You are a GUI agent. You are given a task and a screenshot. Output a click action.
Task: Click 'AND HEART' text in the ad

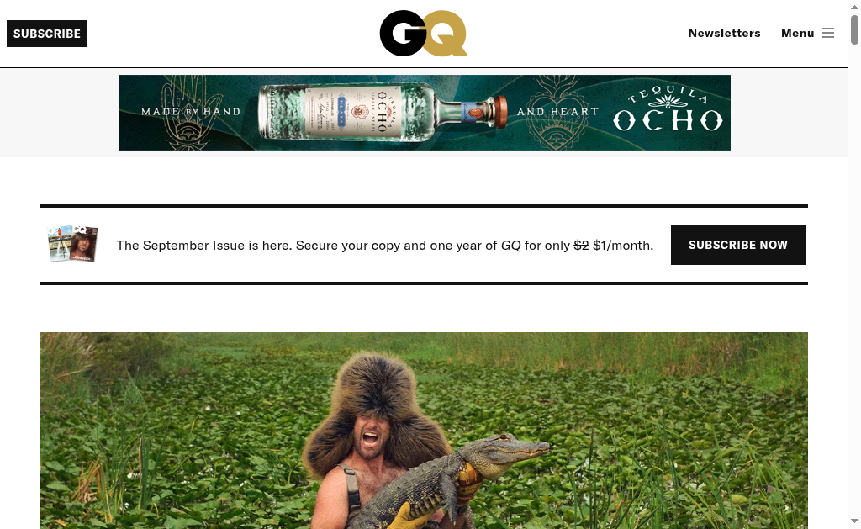tap(557, 112)
